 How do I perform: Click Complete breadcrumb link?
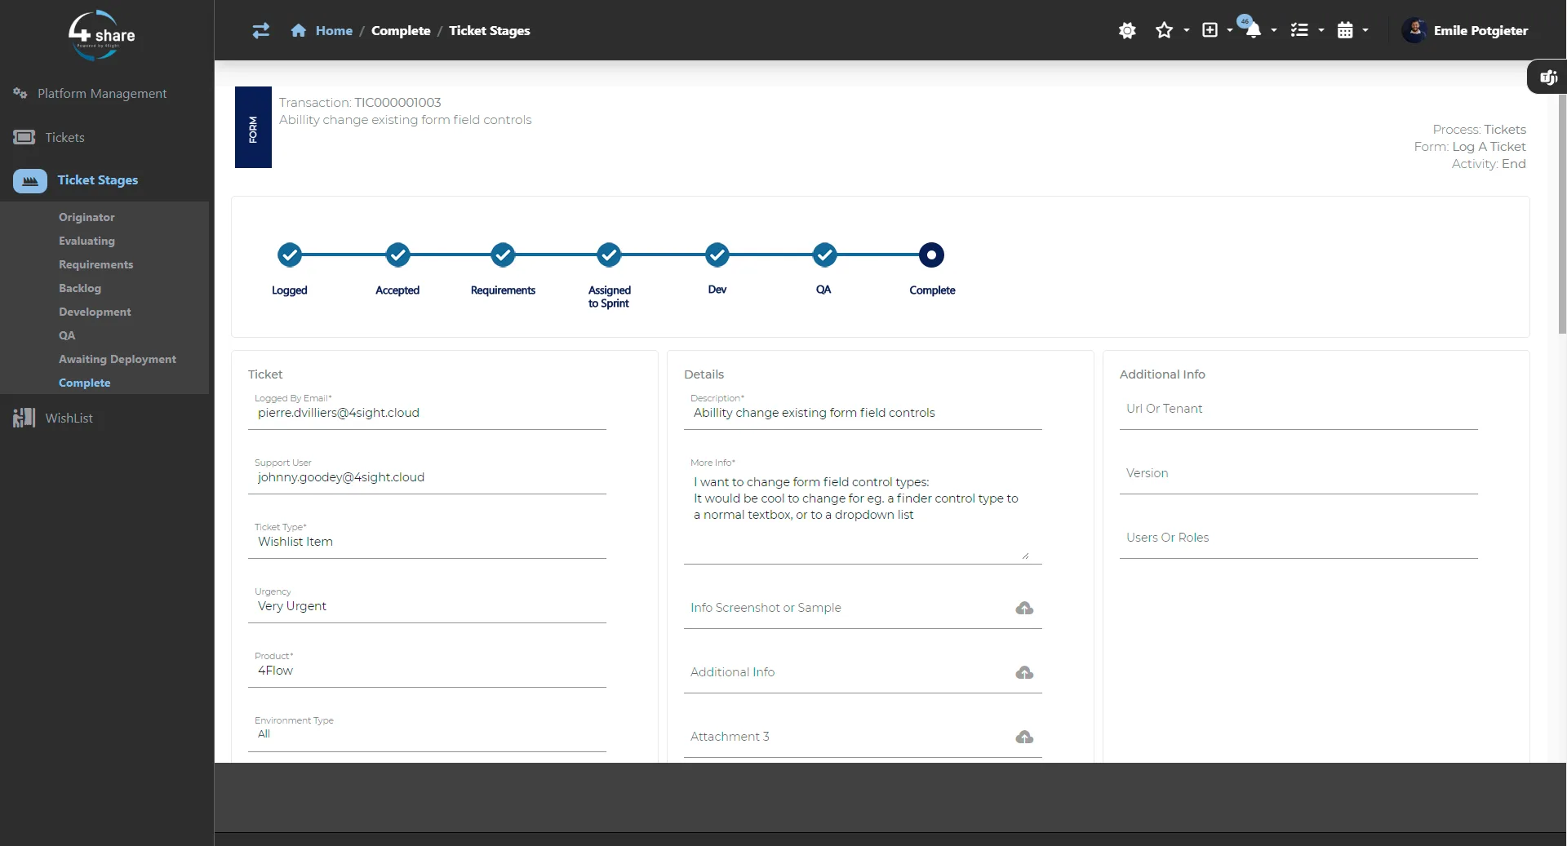pyautogui.click(x=401, y=30)
